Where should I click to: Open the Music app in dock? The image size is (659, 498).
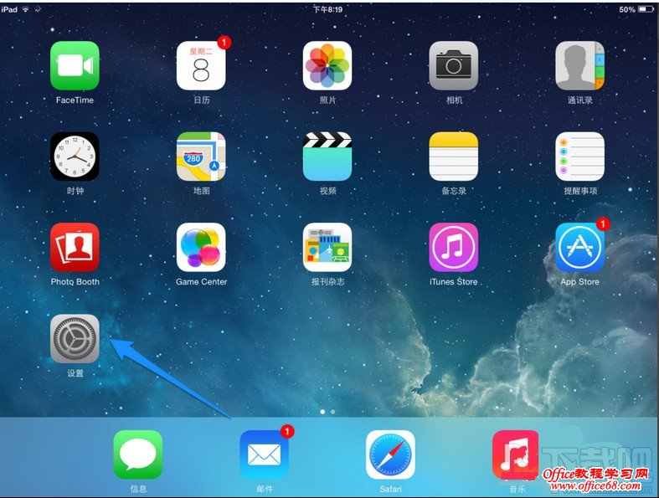(x=516, y=454)
